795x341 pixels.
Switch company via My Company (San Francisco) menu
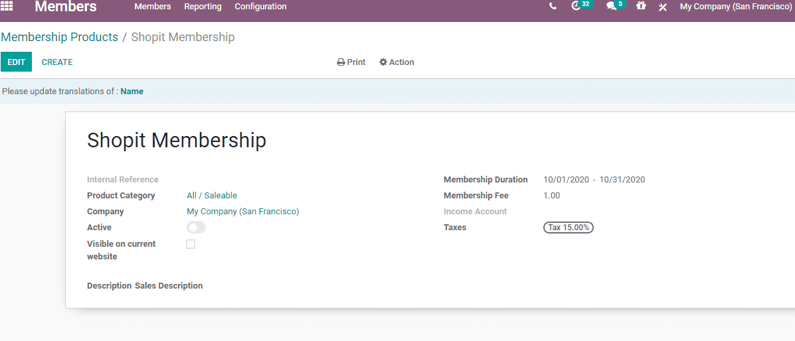point(736,7)
